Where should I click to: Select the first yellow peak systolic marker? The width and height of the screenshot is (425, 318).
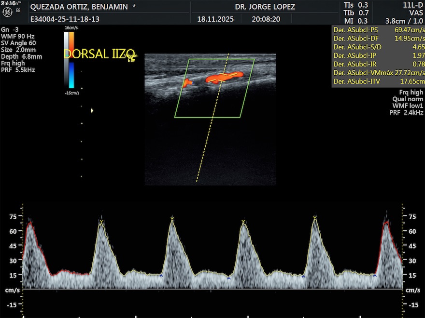coord(101,222)
